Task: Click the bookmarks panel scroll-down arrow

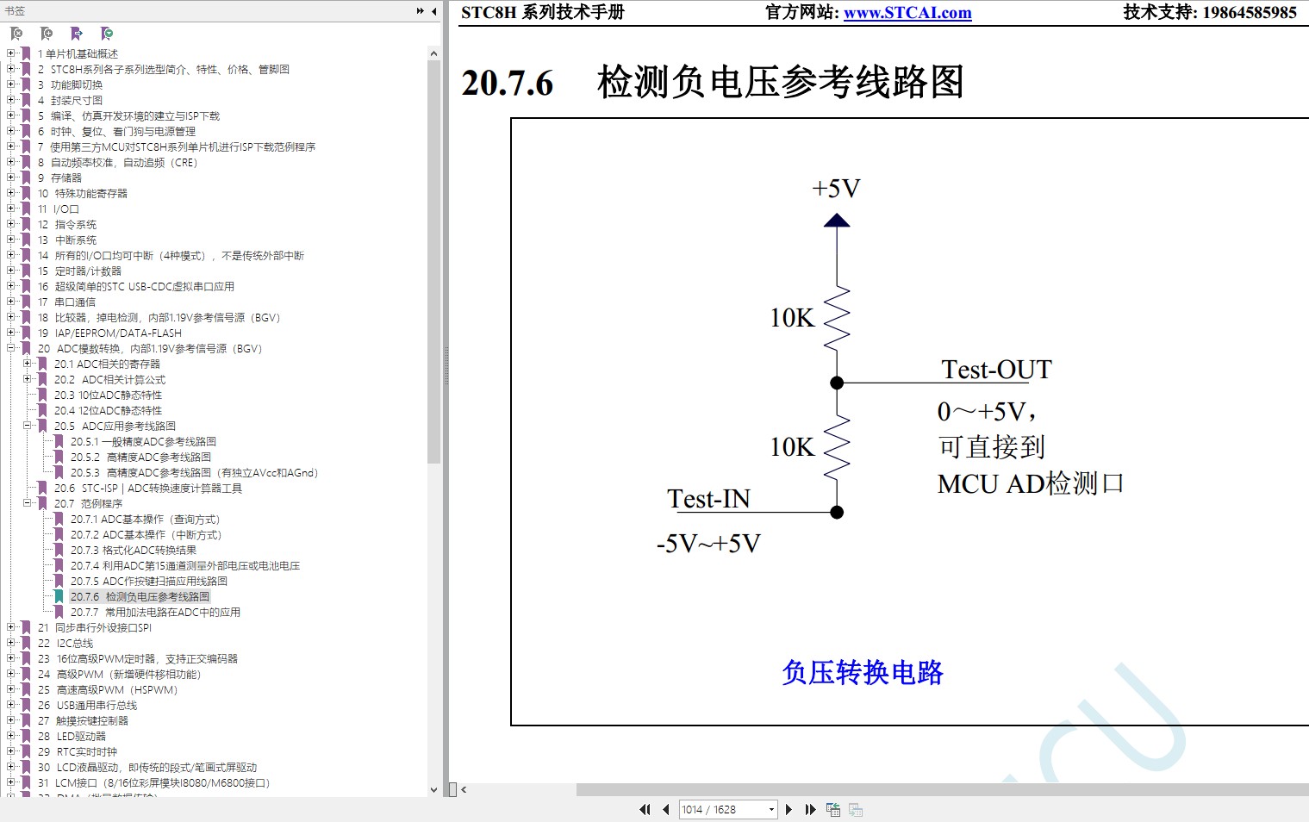Action: click(433, 789)
